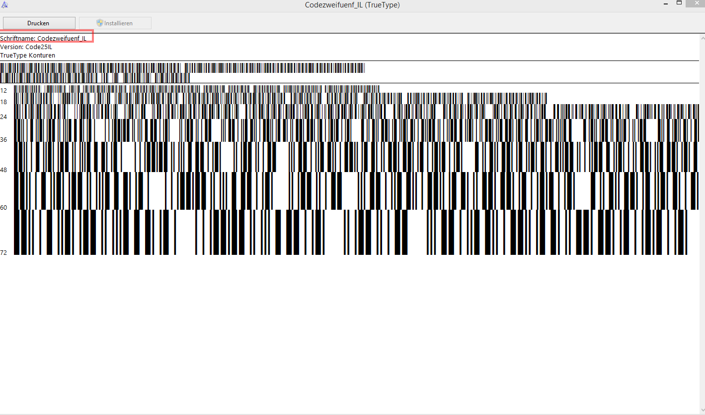Minimize the font viewer window
The height and width of the screenshot is (415, 705).
click(666, 4)
